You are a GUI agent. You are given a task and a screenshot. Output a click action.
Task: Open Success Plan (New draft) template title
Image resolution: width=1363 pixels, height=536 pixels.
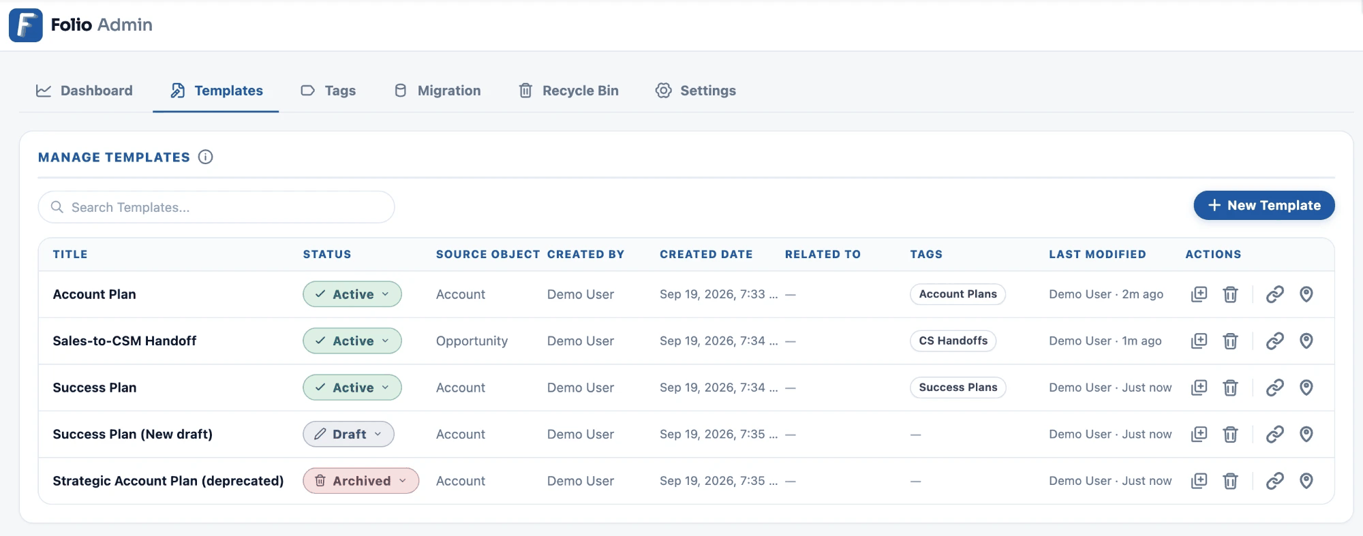pos(132,434)
